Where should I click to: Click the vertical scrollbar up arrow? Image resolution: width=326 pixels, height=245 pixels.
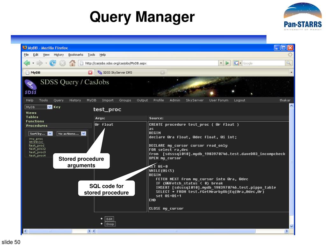(292, 106)
